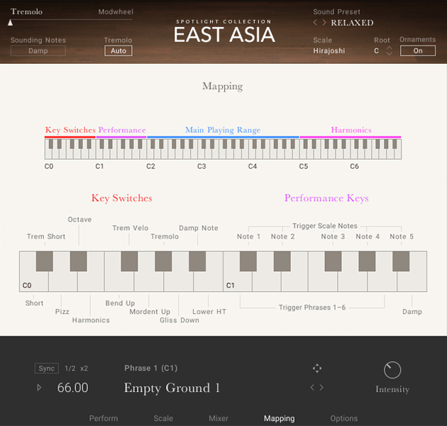Select the next phrase arrow
This screenshot has width=447, height=426.
tap(321, 387)
